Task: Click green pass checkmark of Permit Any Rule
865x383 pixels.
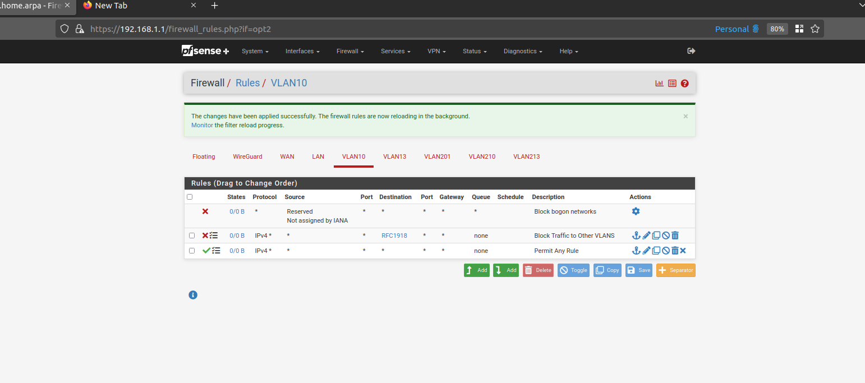Action: click(x=206, y=251)
